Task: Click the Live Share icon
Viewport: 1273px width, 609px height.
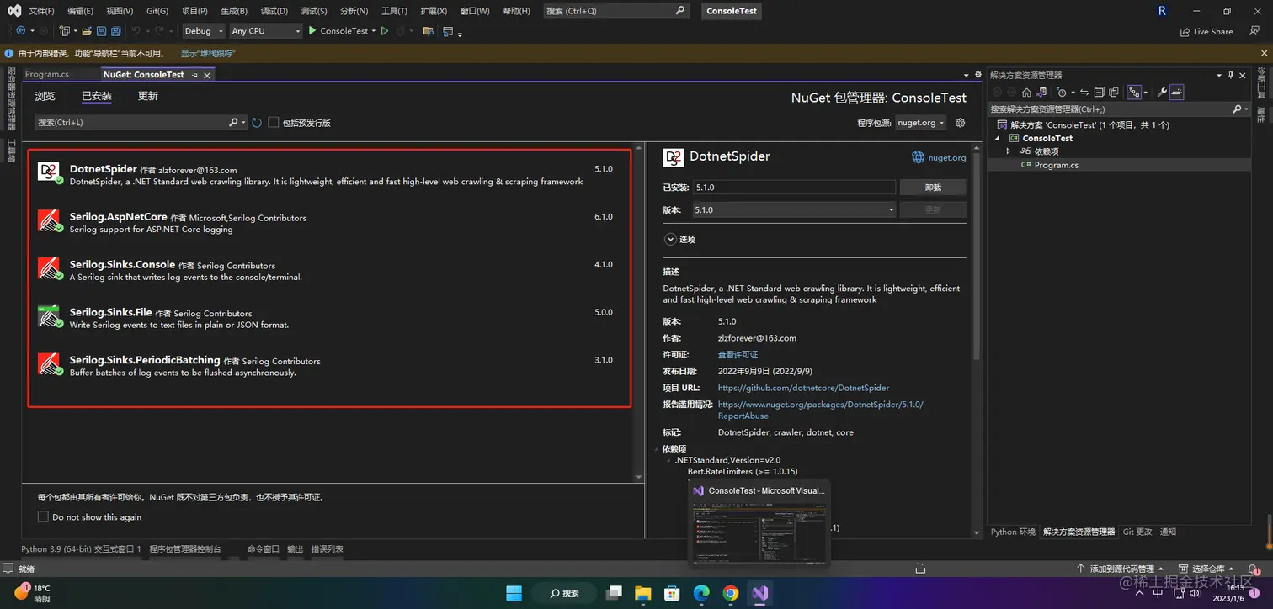Action: point(1185,32)
